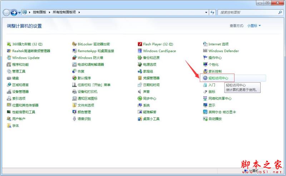Open 程序和功能 icon
Screen dimensions: 286x176
(x=9, y=64)
